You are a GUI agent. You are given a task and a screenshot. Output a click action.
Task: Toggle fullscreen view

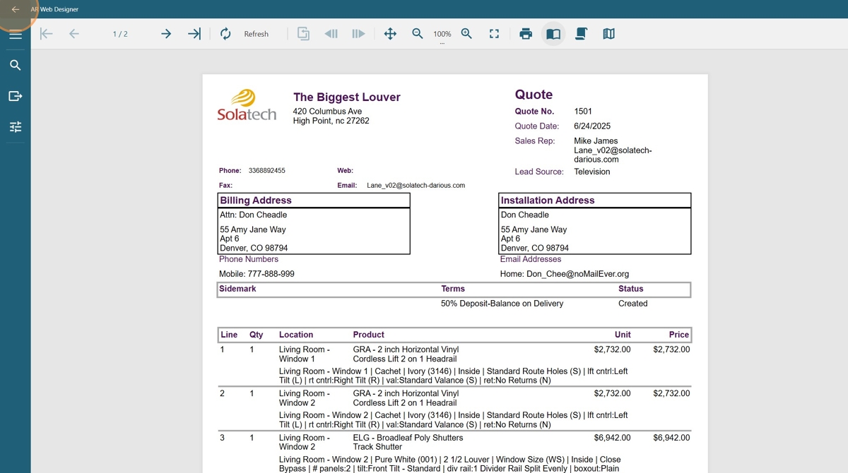[x=495, y=34]
